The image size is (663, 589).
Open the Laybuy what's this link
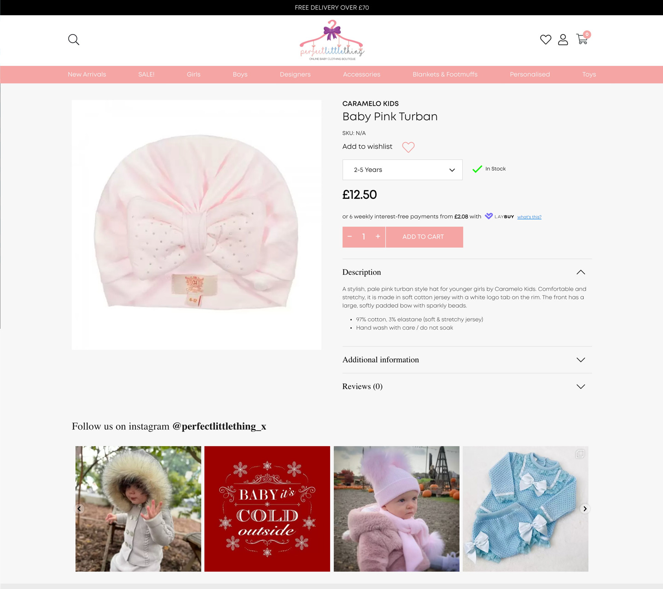[x=529, y=217]
